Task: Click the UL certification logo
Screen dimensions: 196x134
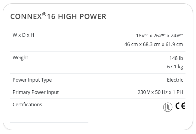Action: [168, 107]
